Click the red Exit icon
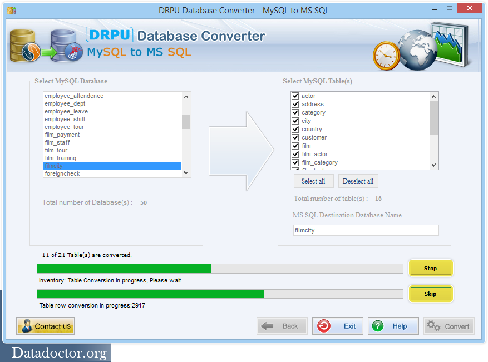This screenshot has width=488, height=362. (324, 326)
